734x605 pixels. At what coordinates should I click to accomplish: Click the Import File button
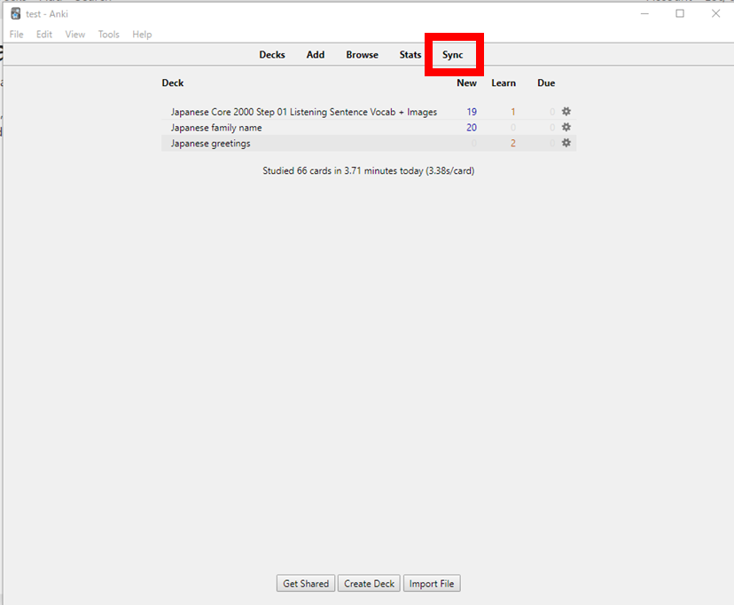click(x=432, y=584)
